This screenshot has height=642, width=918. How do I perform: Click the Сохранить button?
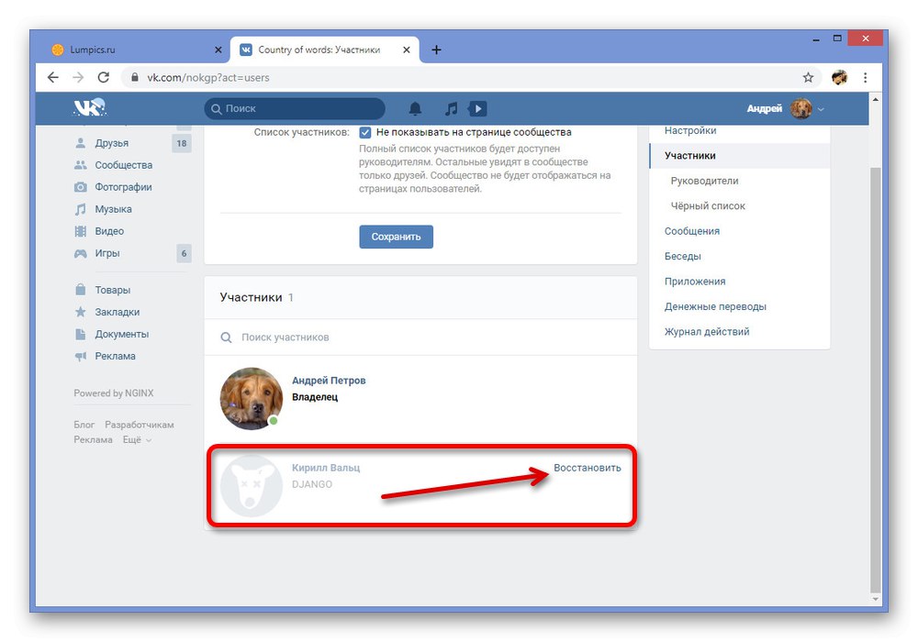(x=397, y=237)
